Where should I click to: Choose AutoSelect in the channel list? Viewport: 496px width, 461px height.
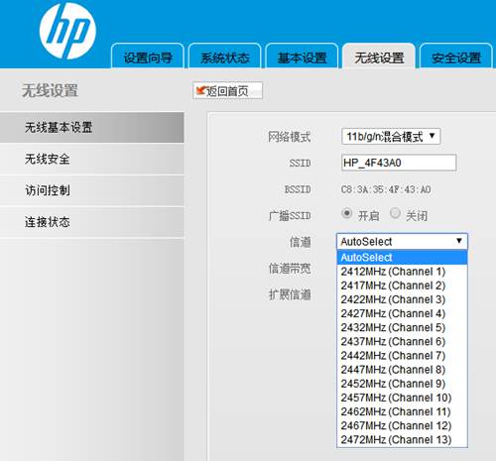[x=402, y=258]
